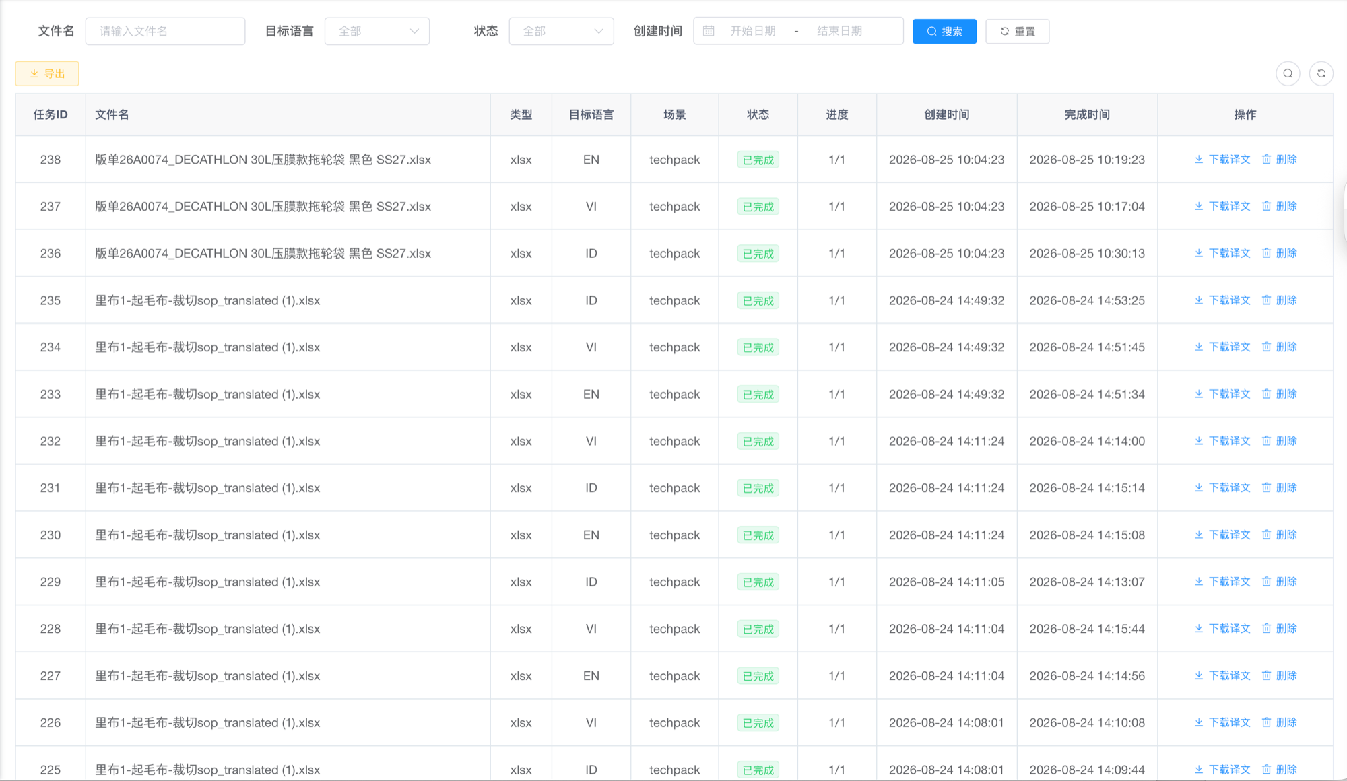Viewport: 1347px width, 781px height.
Task: Download translation for task 227
Action: (x=1222, y=675)
